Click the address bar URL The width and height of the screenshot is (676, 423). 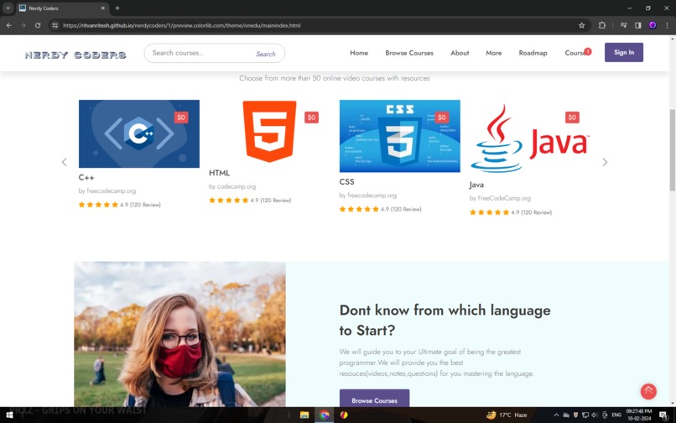[x=181, y=25]
